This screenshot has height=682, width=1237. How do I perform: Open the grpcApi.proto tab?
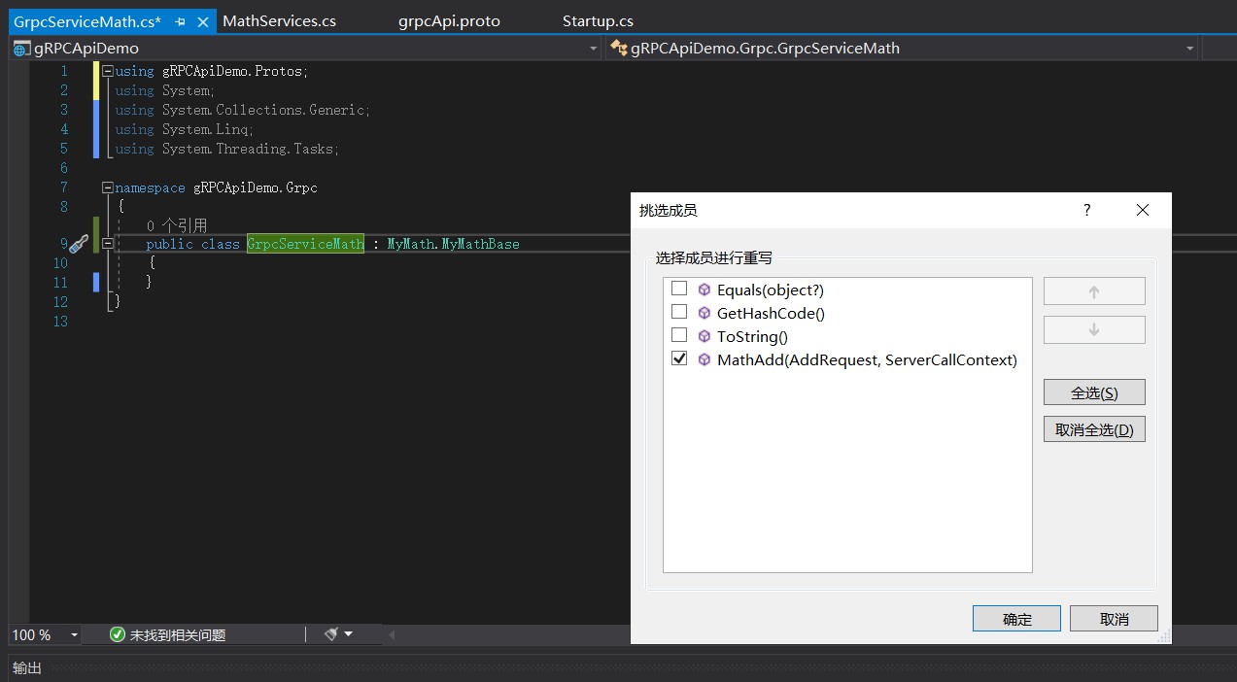coord(449,21)
